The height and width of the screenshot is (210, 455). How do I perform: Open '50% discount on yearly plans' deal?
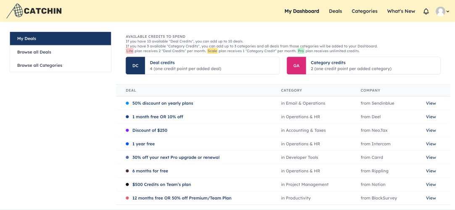point(163,103)
